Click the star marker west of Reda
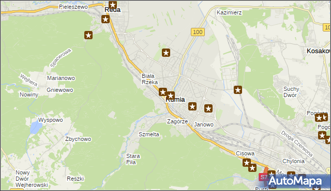The image size is (331, 191). 88,35
